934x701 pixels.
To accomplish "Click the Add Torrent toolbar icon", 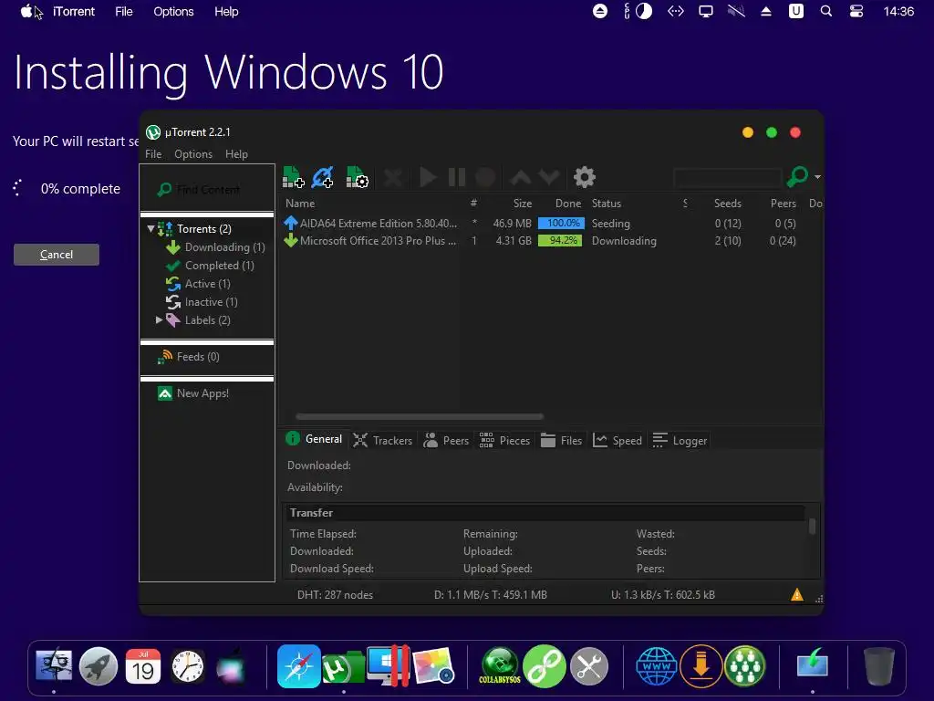I will (293, 177).
